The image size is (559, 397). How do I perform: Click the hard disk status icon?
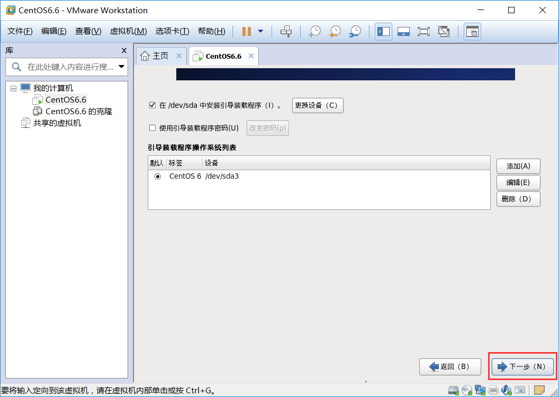click(x=454, y=390)
